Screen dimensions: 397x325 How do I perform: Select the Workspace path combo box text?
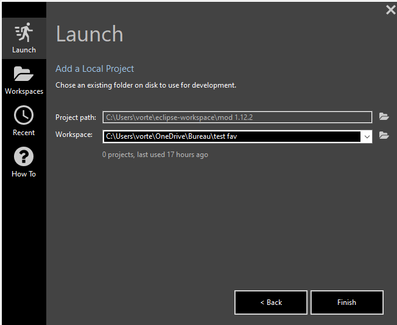pos(231,136)
